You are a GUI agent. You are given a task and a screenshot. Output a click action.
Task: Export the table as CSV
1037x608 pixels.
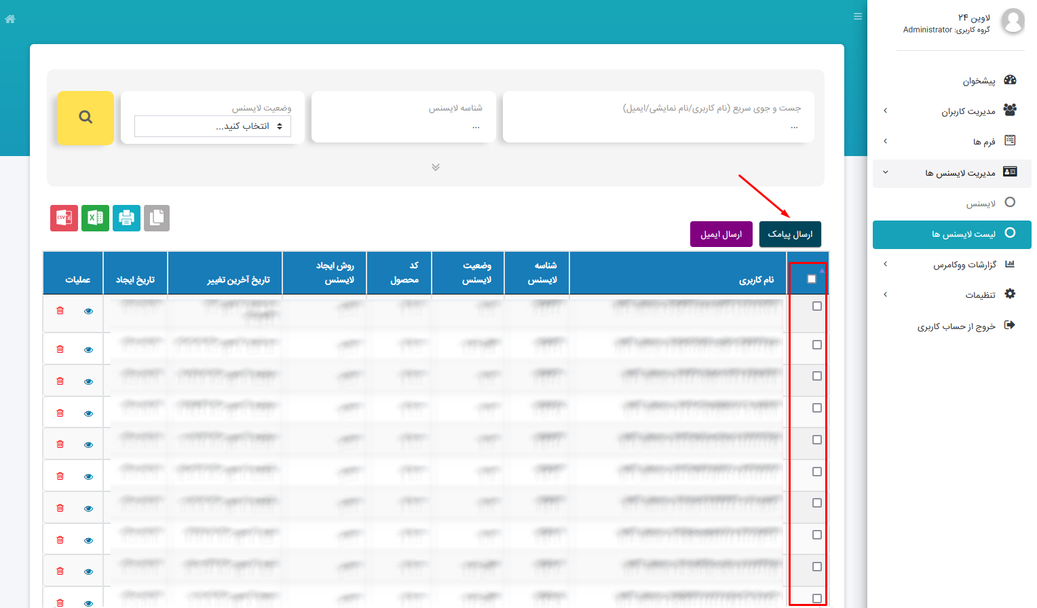coord(64,218)
